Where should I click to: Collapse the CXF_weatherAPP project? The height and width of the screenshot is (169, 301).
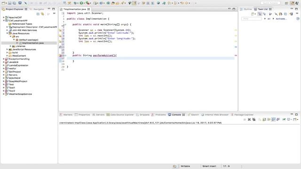click(x=4, y=21)
